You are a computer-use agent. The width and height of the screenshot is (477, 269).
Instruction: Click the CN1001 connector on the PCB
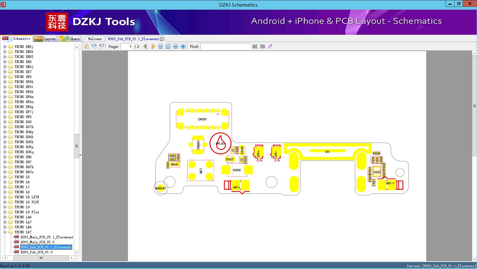pyautogui.click(x=202, y=119)
